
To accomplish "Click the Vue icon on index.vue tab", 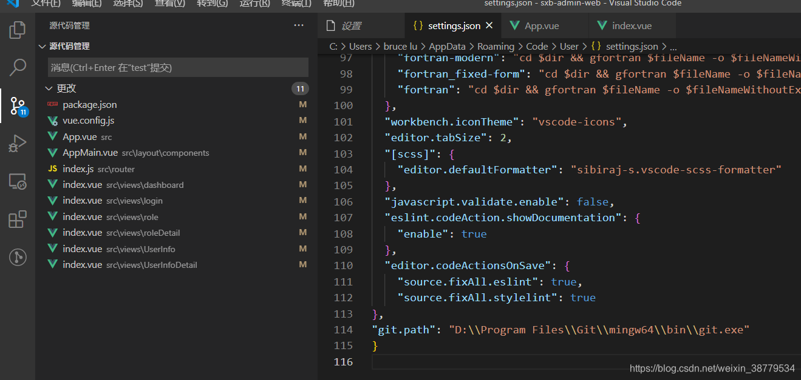I will (602, 26).
